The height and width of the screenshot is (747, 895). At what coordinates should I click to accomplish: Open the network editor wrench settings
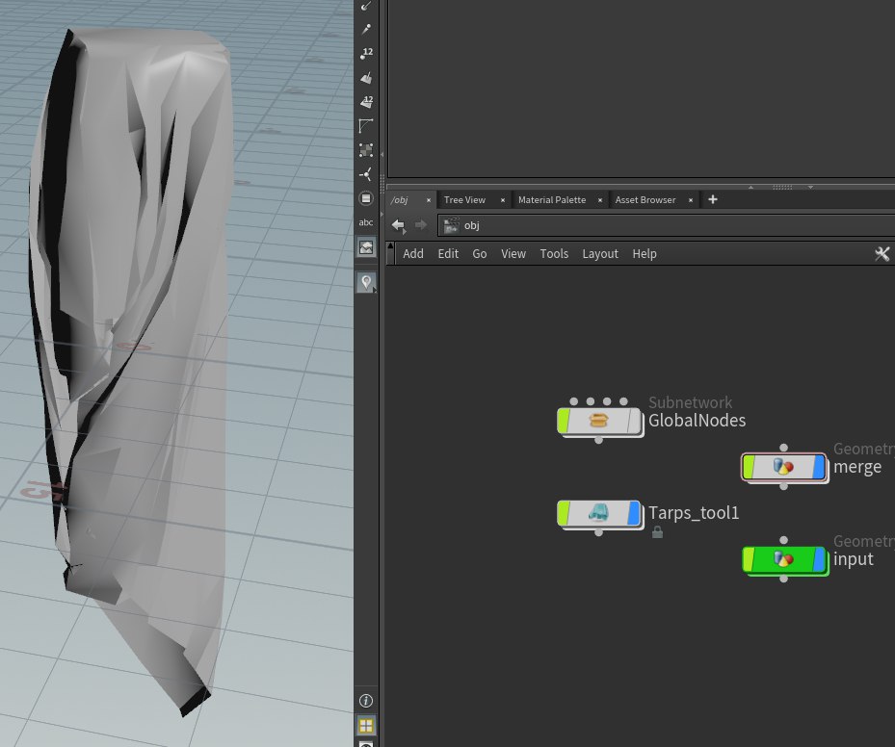(x=882, y=254)
